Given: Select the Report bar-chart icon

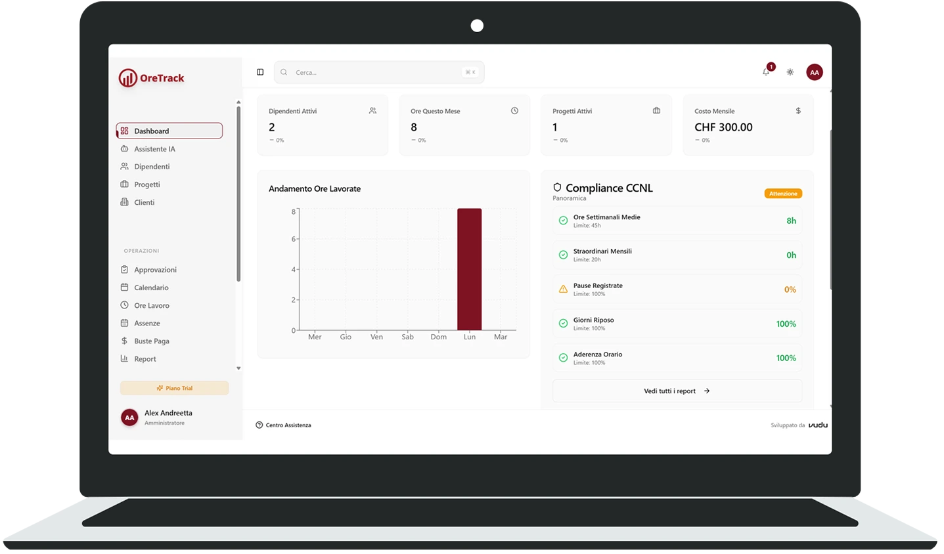Looking at the screenshot, I should click(x=125, y=358).
